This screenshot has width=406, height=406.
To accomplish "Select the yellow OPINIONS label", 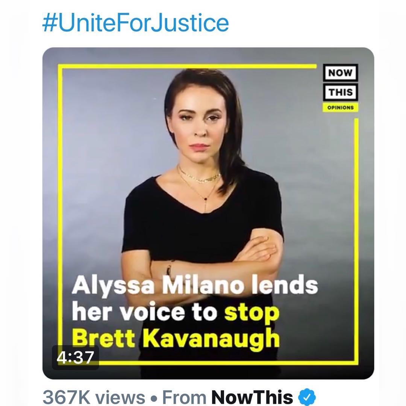I will [x=340, y=108].
